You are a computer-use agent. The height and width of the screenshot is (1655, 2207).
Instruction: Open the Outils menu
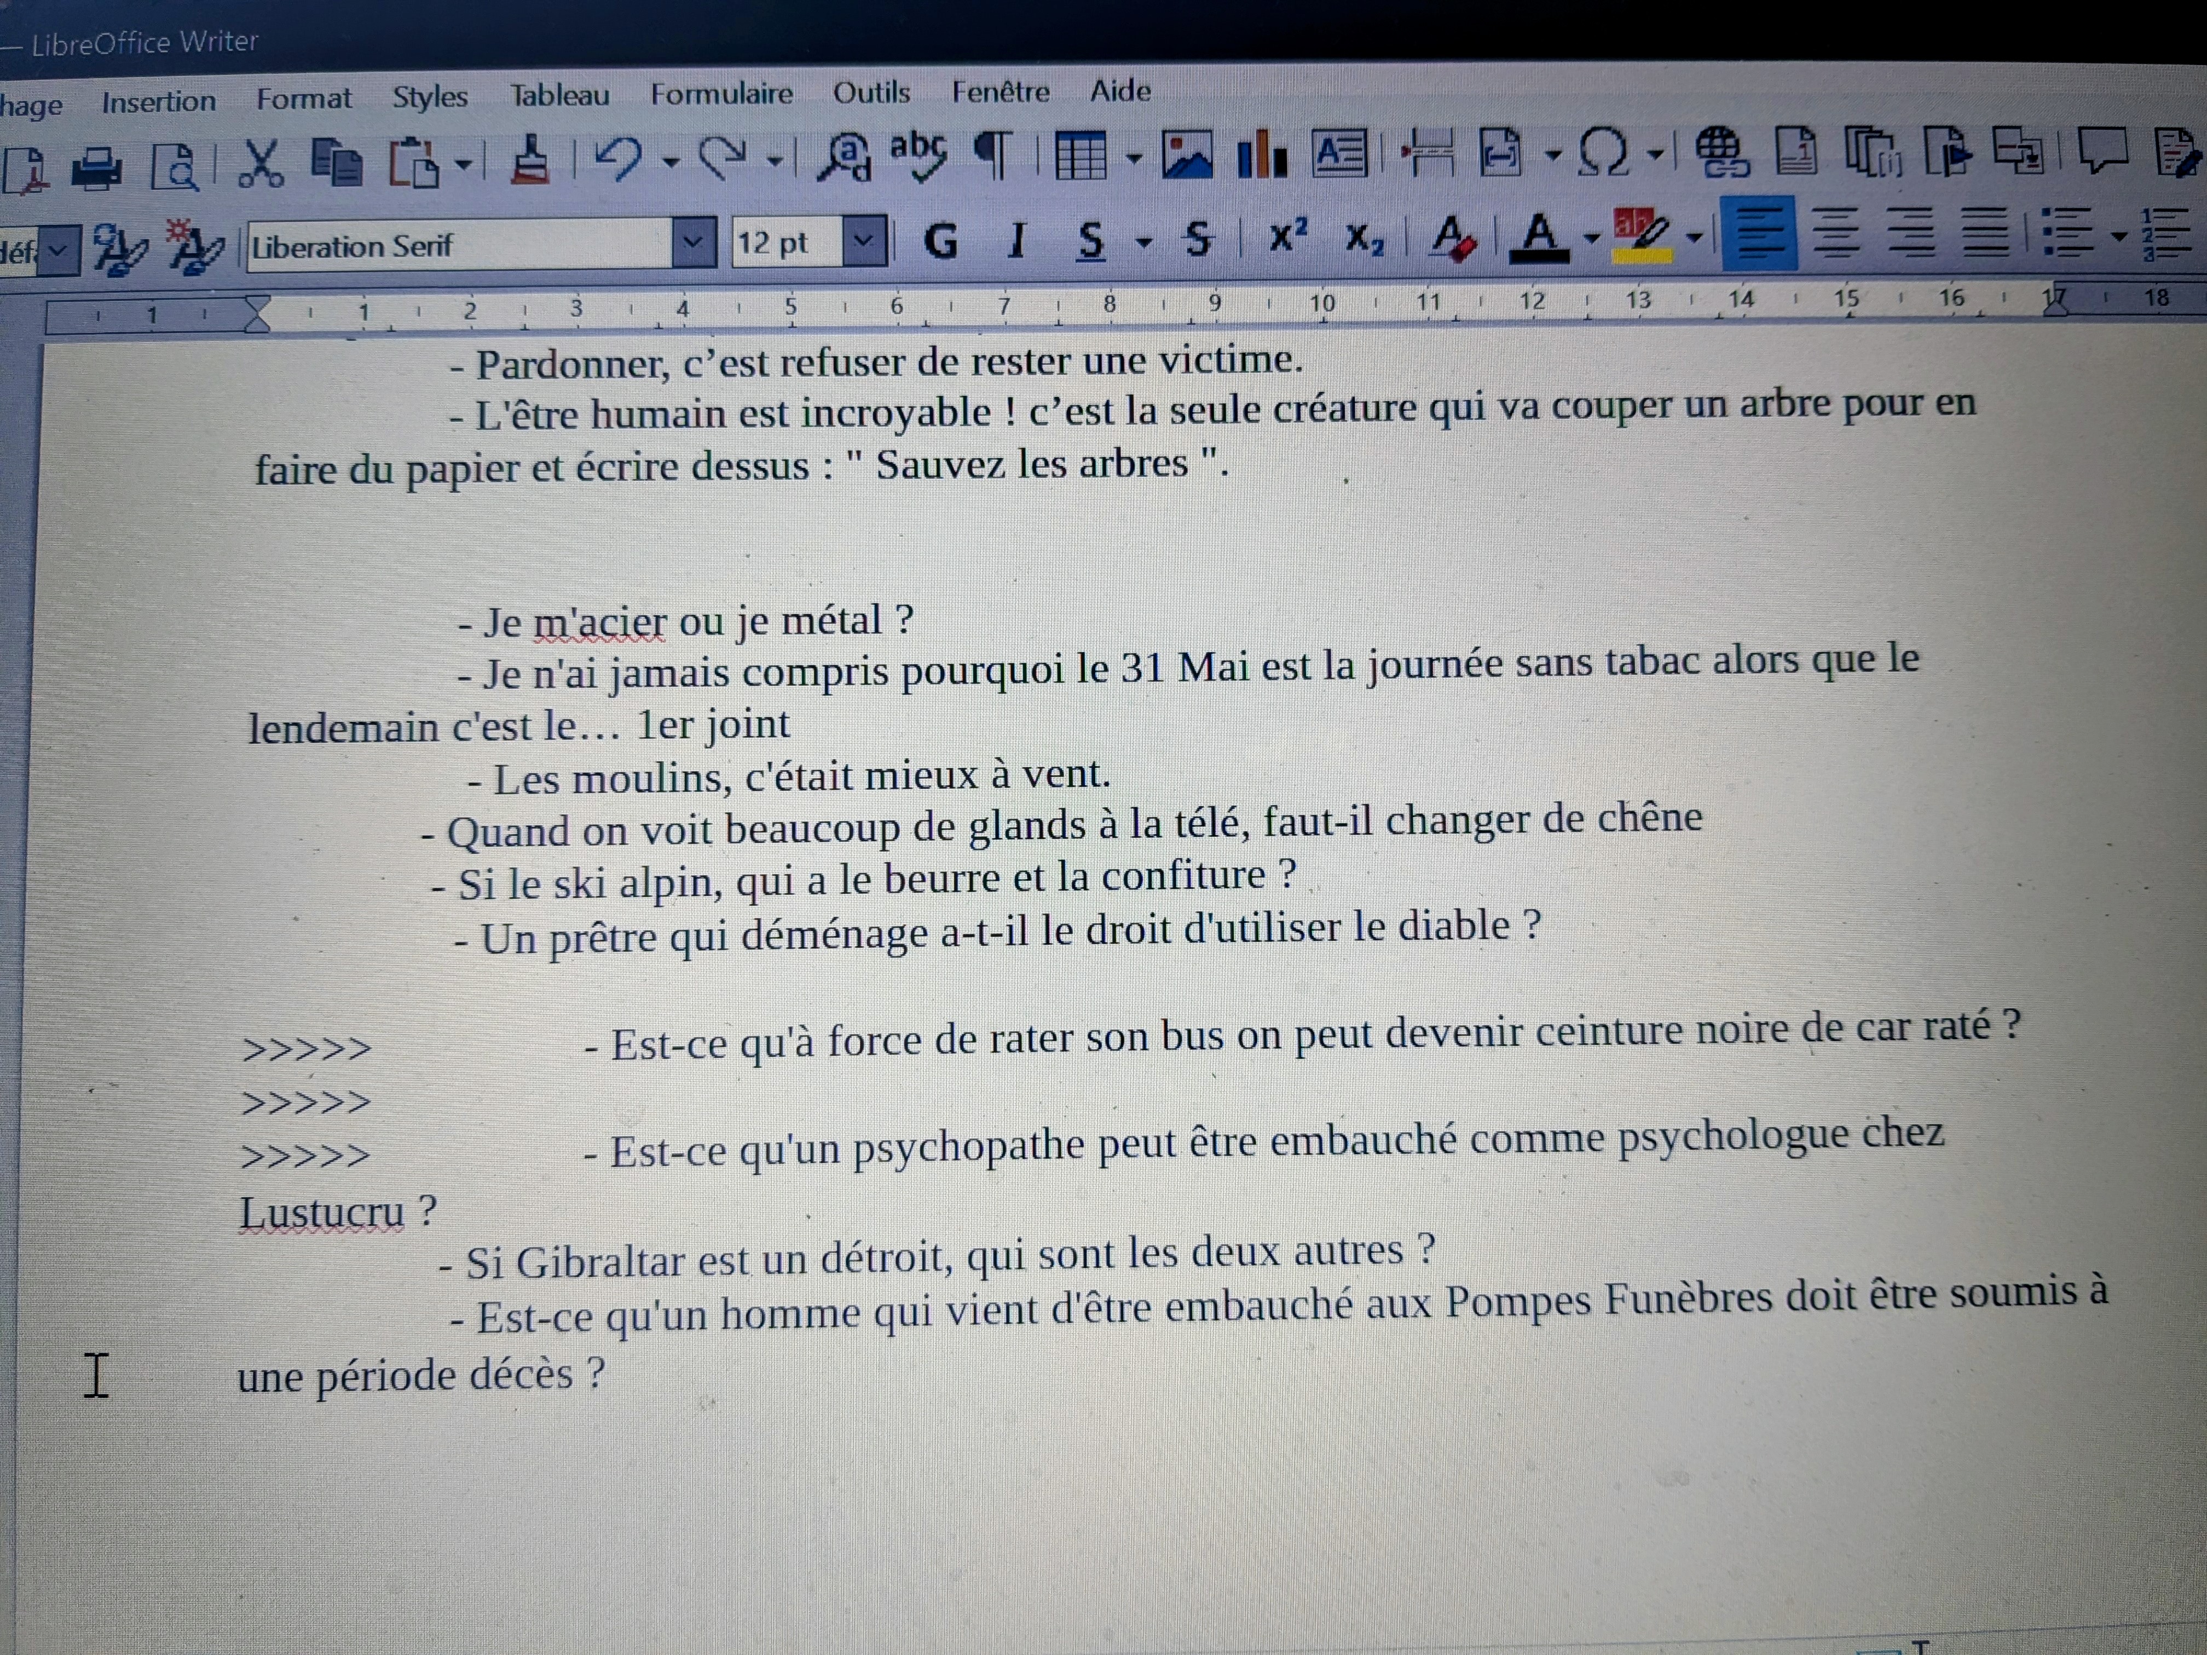pos(871,93)
